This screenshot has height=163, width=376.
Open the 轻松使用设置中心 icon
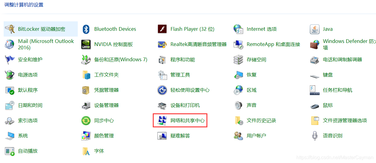162,90
